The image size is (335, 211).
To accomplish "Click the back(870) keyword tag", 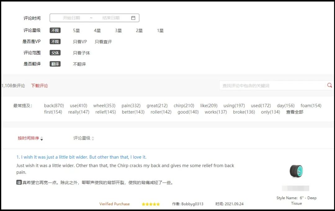I will (54, 105).
